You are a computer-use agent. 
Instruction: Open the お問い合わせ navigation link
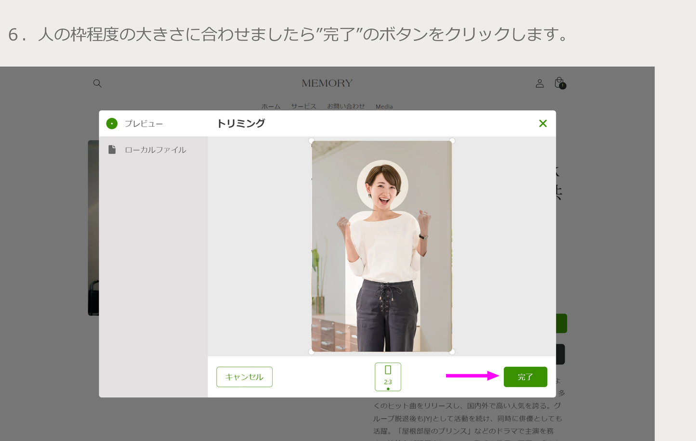346,106
